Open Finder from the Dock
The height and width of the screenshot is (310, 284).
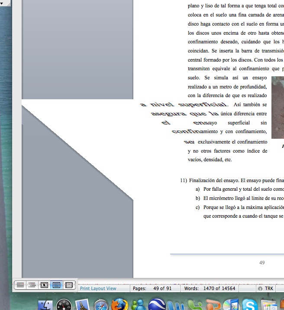point(45,305)
